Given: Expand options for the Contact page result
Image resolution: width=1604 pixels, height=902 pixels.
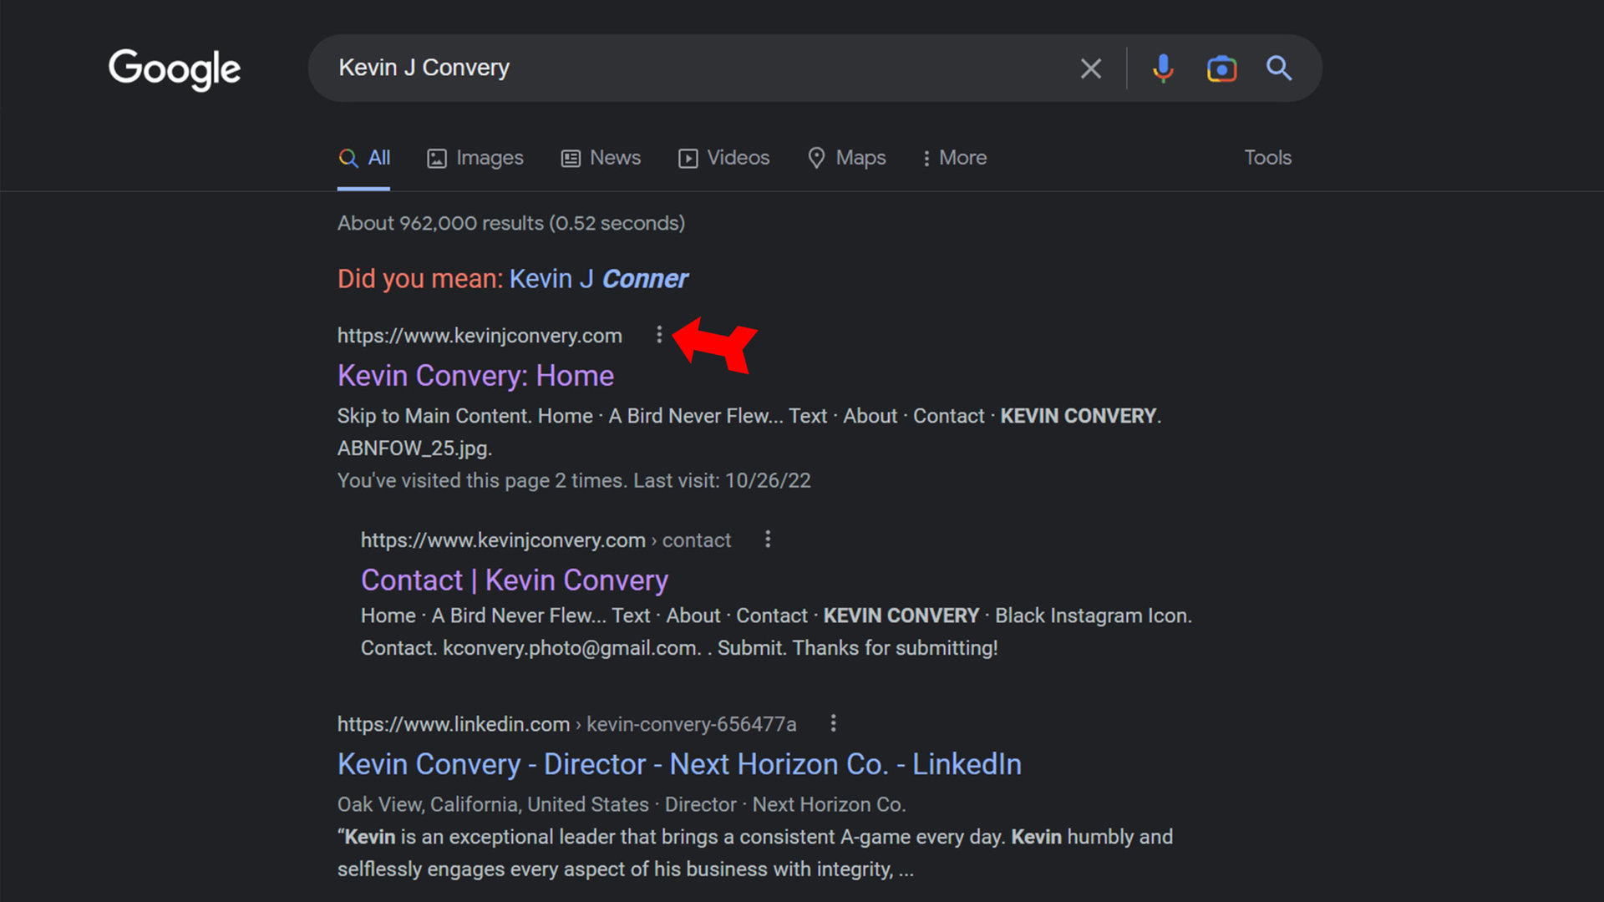Looking at the screenshot, I should coord(767,540).
